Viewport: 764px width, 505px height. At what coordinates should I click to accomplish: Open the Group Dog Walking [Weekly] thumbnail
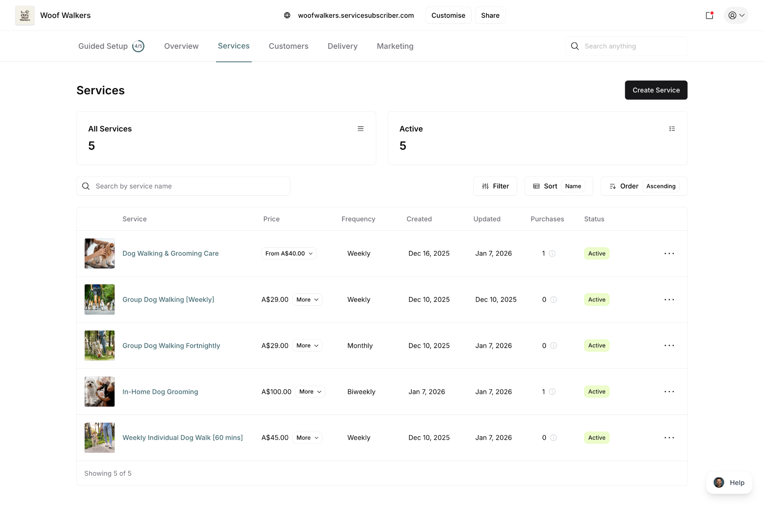(100, 299)
